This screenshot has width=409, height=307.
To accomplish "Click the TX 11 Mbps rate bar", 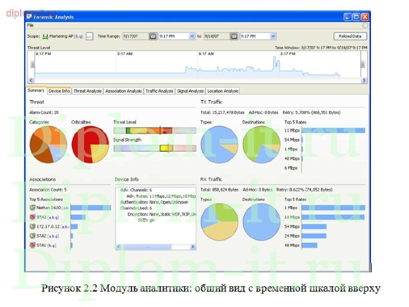I will tap(334, 130).
